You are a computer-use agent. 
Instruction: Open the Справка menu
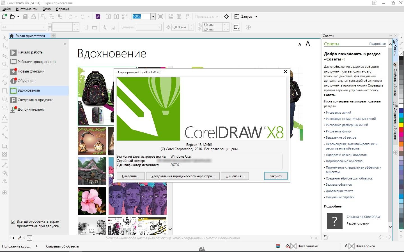click(x=62, y=9)
